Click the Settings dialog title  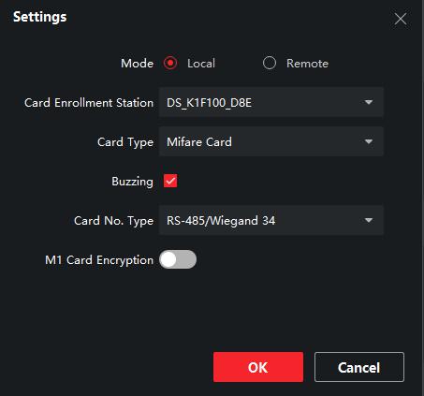40,17
